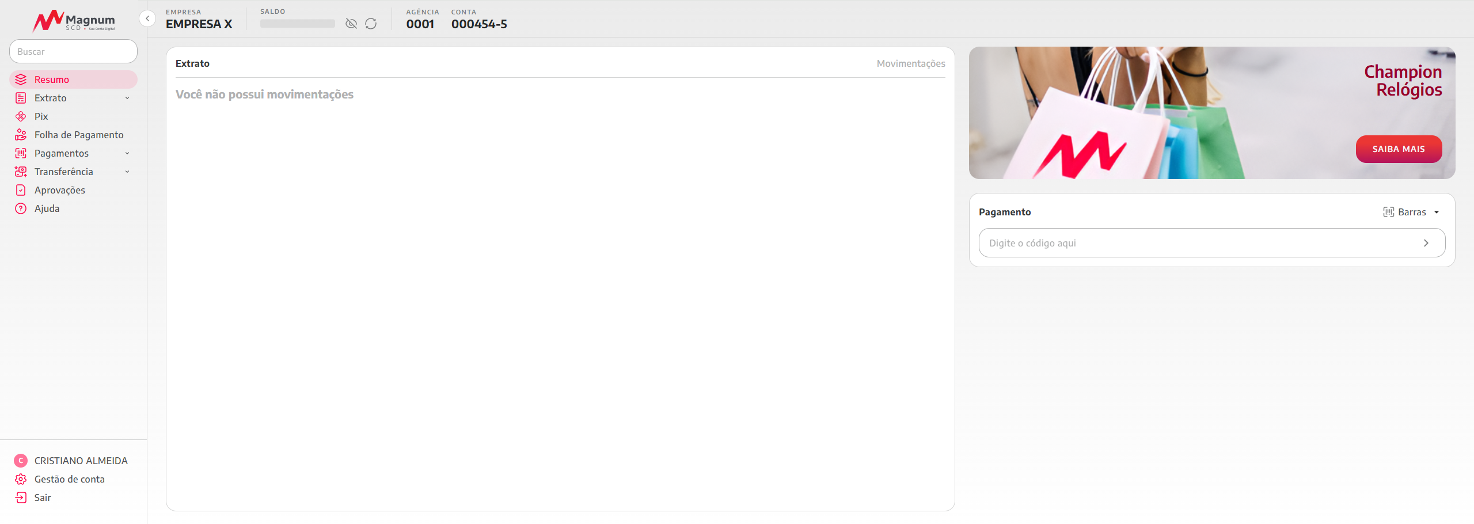
Task: Click the Magnum SCD logo
Action: coord(74,21)
